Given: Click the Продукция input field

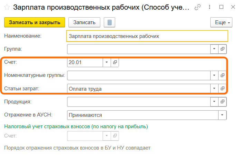Looking at the screenshot, I should click(139, 102).
